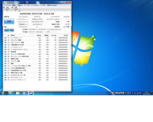Click the 17 °C temperature button
Image resolution: width=153 pixels, height=122 pixels.
[x=9, y=30]
